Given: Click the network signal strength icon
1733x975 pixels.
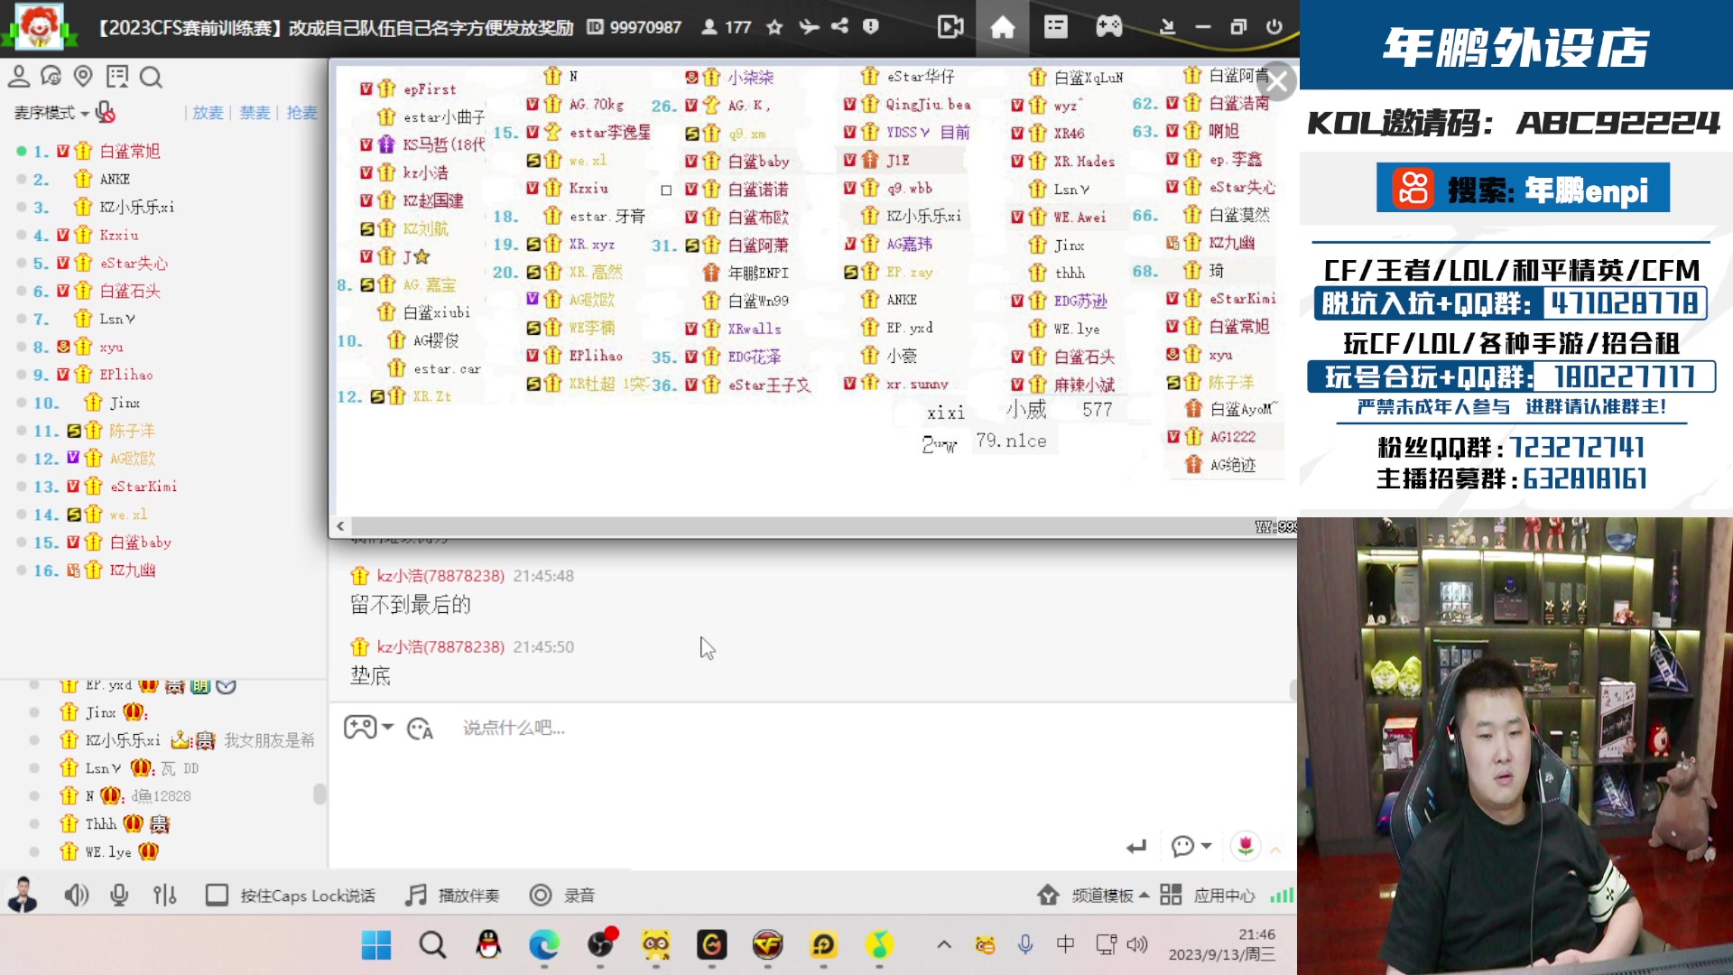Looking at the screenshot, I should click(1282, 895).
